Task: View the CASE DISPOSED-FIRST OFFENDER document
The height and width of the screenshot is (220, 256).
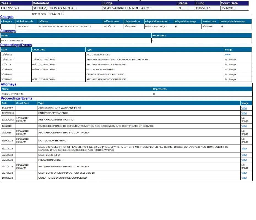Action: (x=244, y=149)
